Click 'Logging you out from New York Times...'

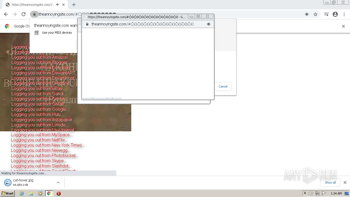coord(48,145)
